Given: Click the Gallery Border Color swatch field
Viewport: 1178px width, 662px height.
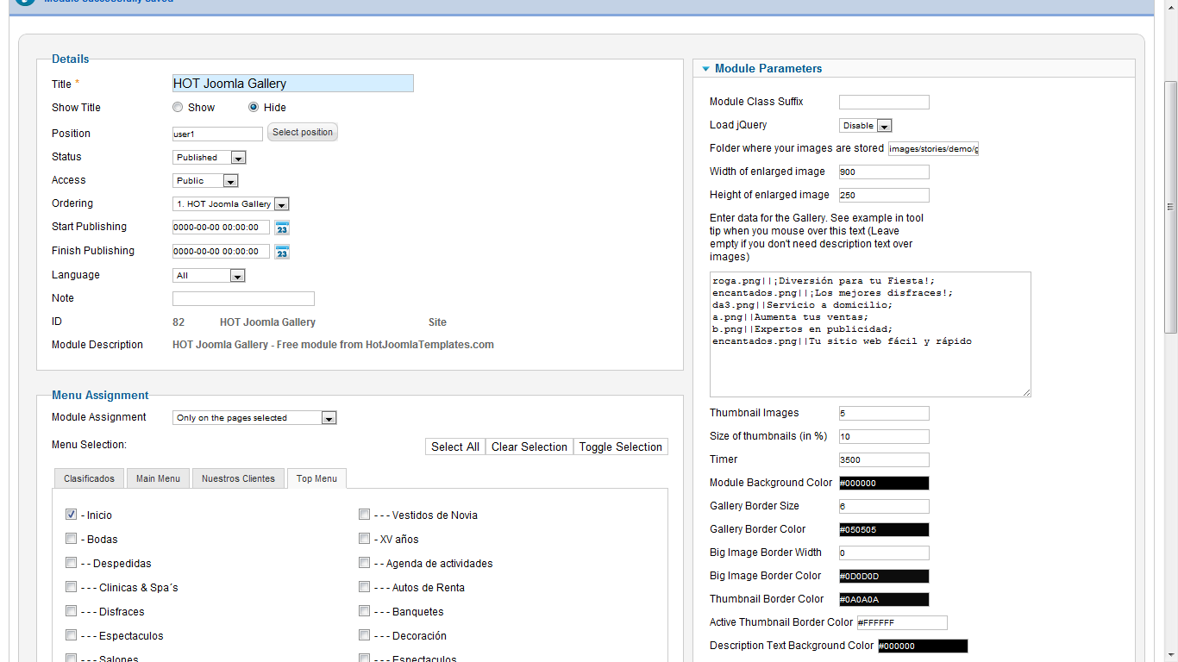Looking at the screenshot, I should click(884, 530).
